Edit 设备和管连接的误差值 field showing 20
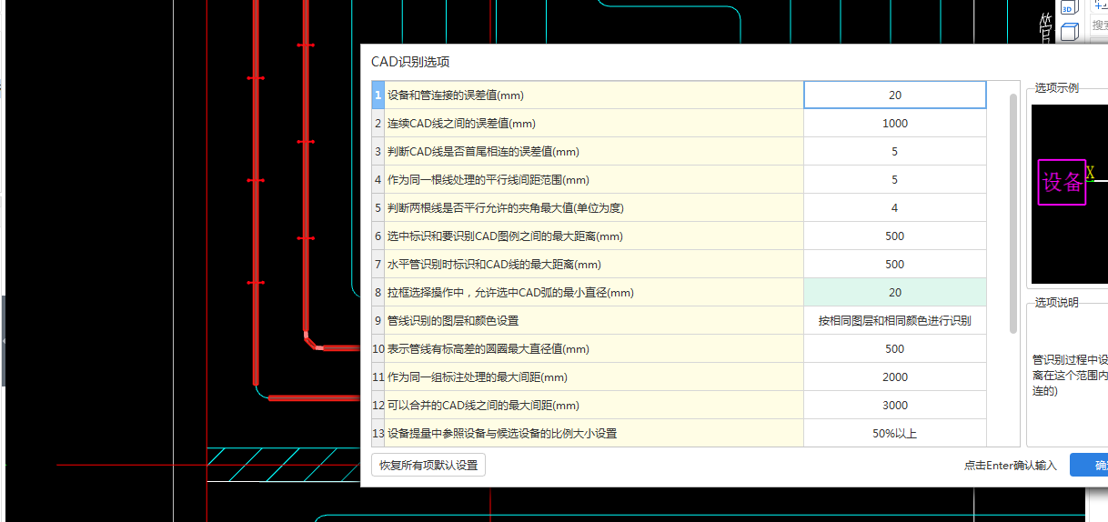 (895, 95)
